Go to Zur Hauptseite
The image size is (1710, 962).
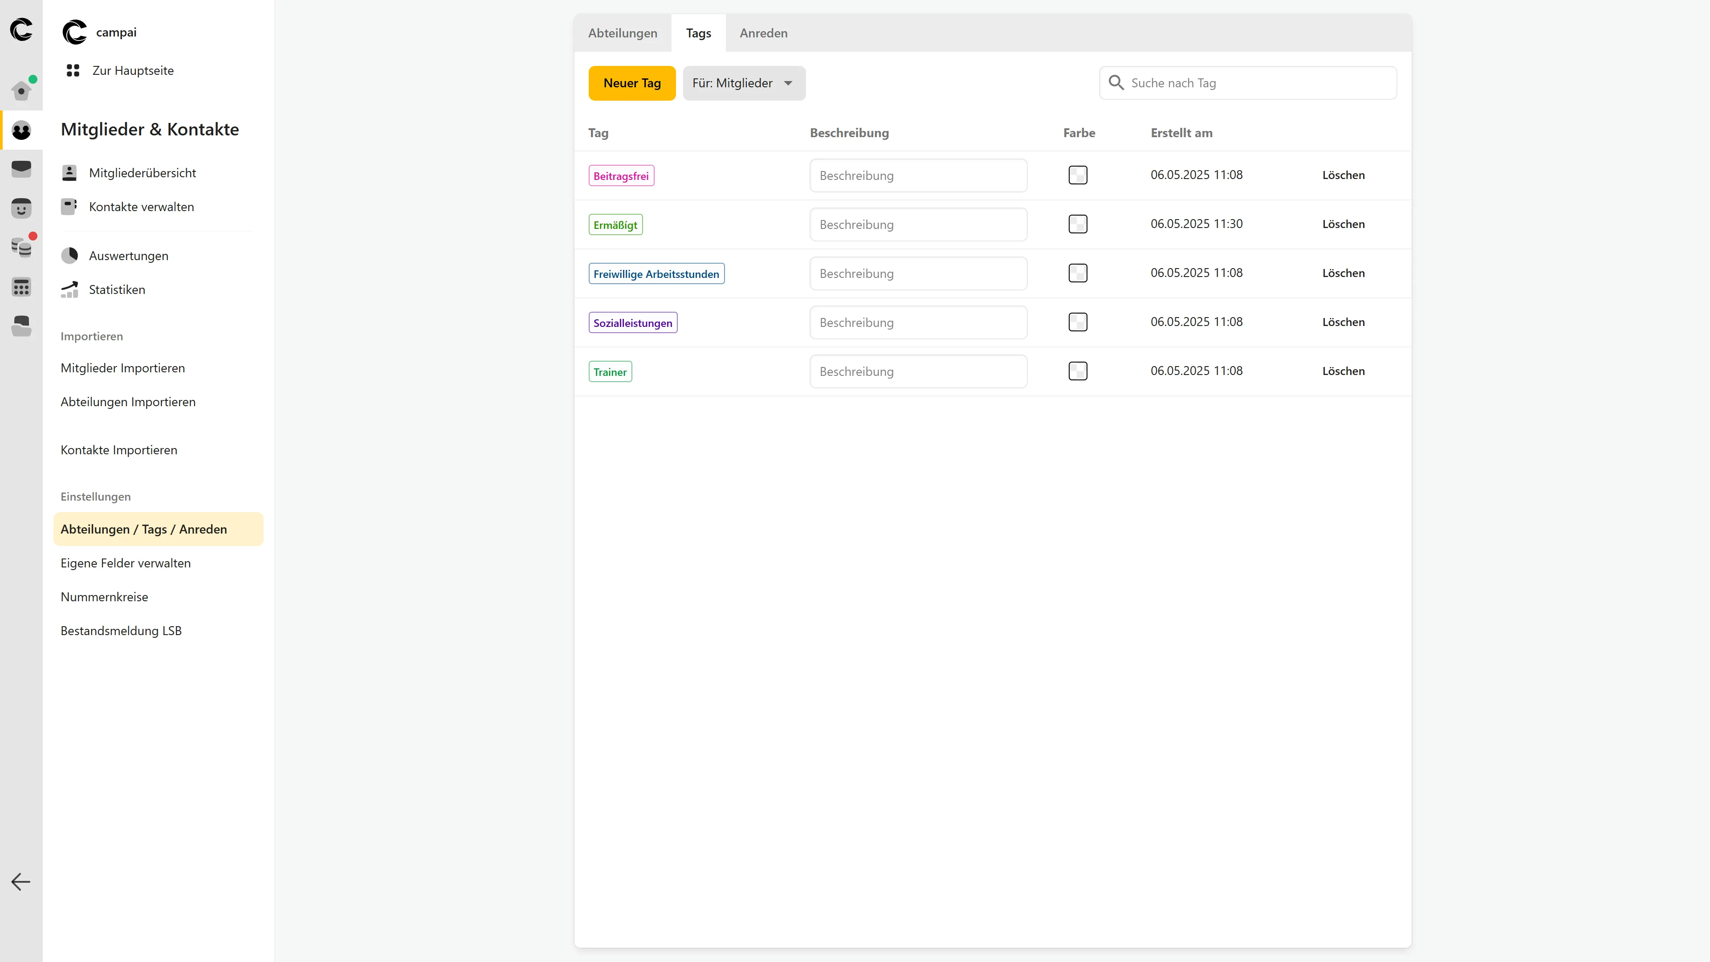point(133,70)
